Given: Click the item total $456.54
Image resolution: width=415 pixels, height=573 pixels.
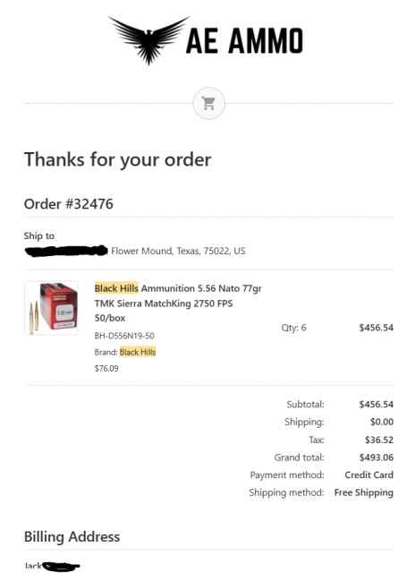Looking at the screenshot, I should tap(376, 328).
